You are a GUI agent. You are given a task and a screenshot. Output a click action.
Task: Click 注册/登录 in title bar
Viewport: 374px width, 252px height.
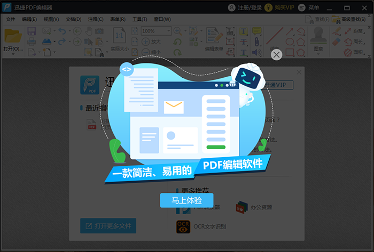pyautogui.click(x=245, y=7)
